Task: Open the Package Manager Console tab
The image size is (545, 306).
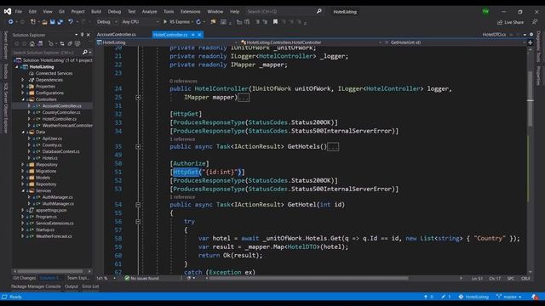Action: click(x=36, y=286)
